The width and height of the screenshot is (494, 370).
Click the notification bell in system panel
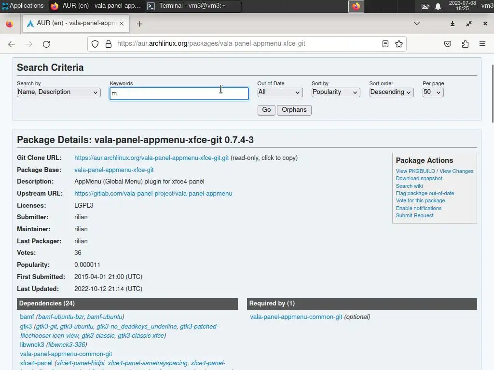pyautogui.click(x=438, y=6)
